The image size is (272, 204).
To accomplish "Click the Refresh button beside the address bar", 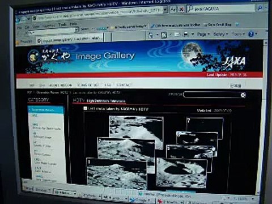I will click(x=173, y=10).
